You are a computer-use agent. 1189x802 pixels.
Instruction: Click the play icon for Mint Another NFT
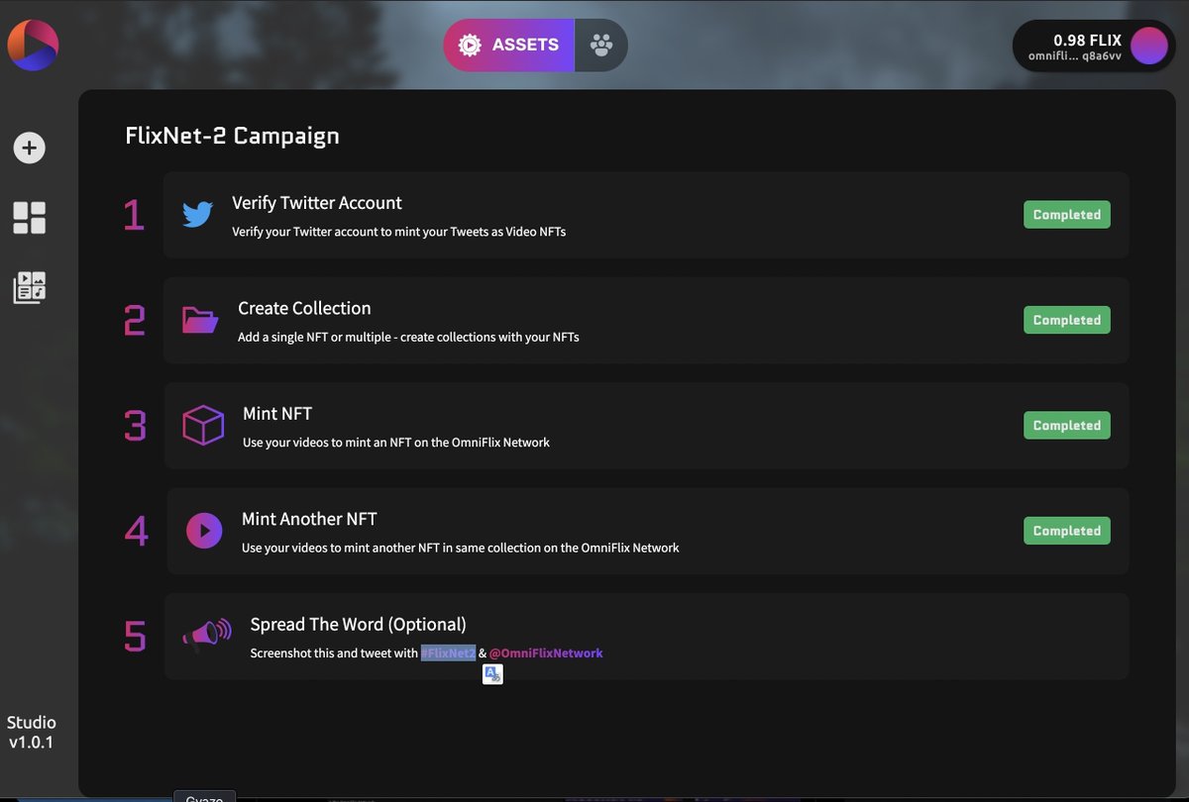(x=204, y=531)
